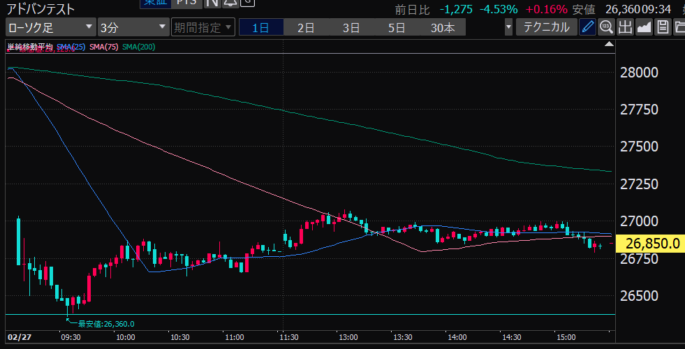685x349 pixels.
Task: Activate the pencil drawing tool
Action: tap(588, 28)
